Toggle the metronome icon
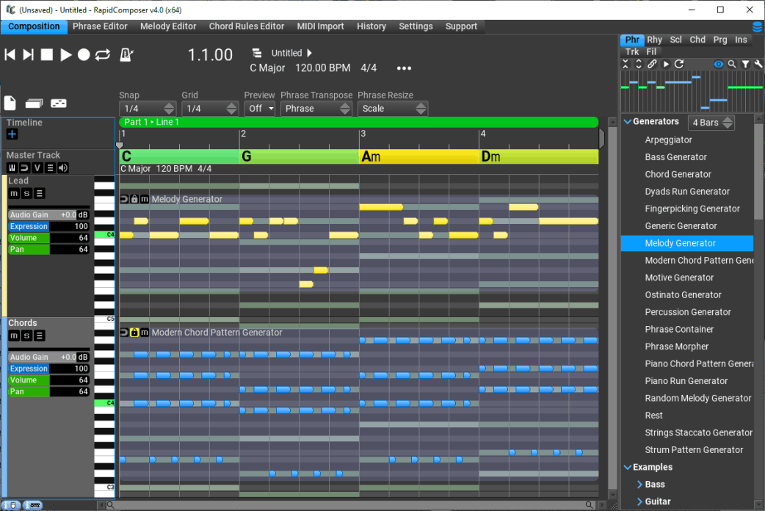 tap(126, 54)
